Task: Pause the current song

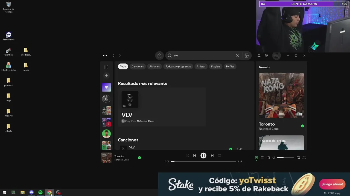Action: (x=203, y=155)
